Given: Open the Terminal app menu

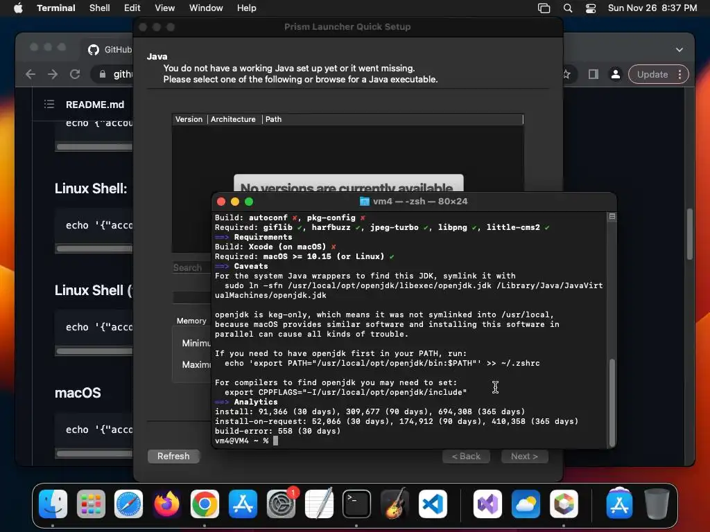Looking at the screenshot, I should [x=55, y=8].
